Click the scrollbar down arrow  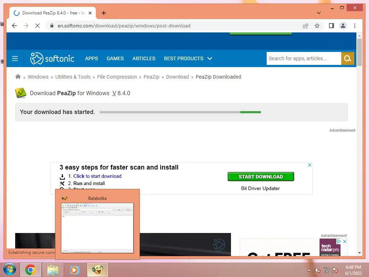click(359, 253)
